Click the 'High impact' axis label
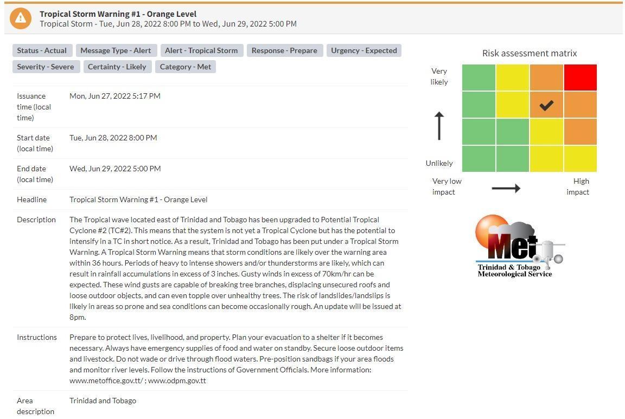 click(x=578, y=186)
